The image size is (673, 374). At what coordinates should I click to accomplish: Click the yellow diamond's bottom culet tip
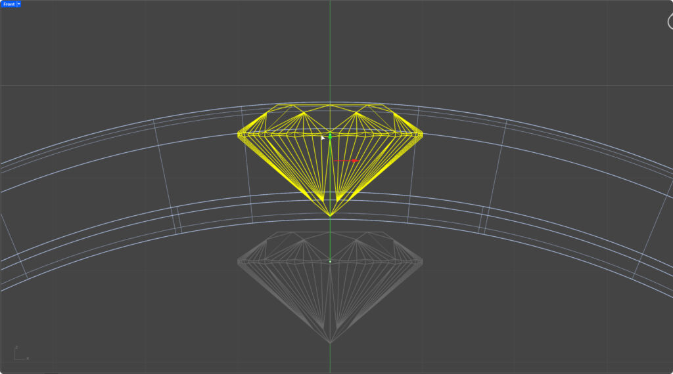[x=330, y=215]
